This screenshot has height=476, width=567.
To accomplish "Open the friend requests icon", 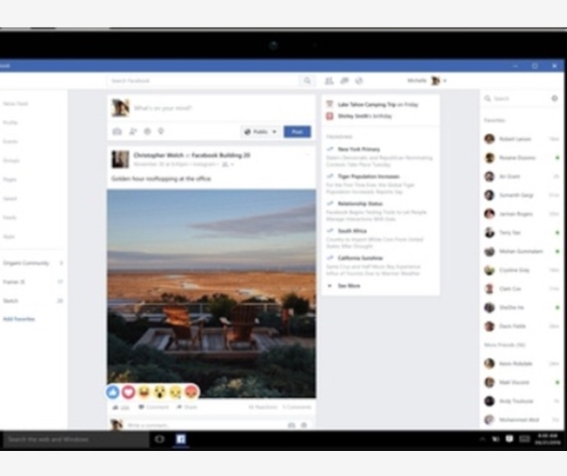I will point(329,81).
